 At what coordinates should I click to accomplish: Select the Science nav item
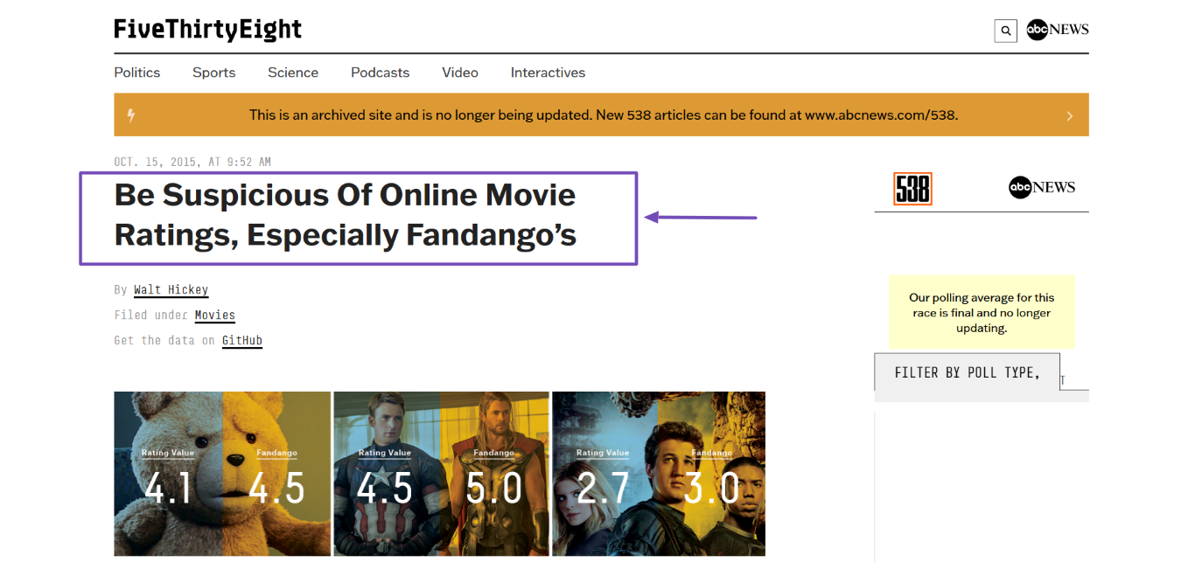point(293,73)
